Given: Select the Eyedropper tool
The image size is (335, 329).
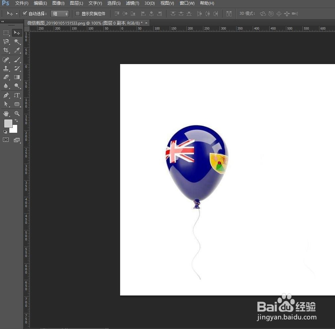Looking at the screenshot, I should point(17,50).
